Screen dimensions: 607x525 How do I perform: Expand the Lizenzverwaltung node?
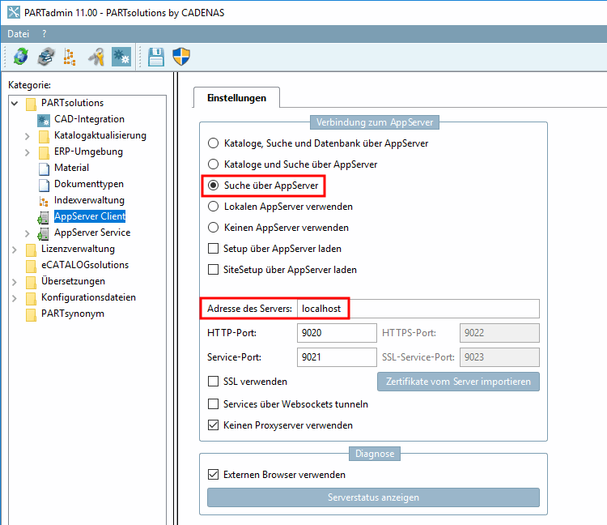(15, 250)
